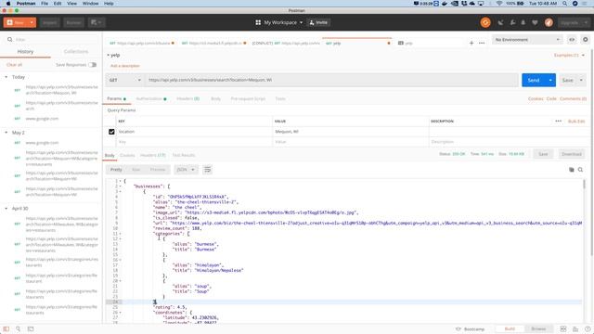Click the empty Key parameter field
Image resolution: width=594 pixels, height=334 pixels.
point(194,142)
